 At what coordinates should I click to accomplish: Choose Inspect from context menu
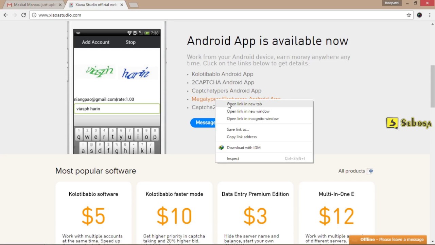tap(264, 159)
